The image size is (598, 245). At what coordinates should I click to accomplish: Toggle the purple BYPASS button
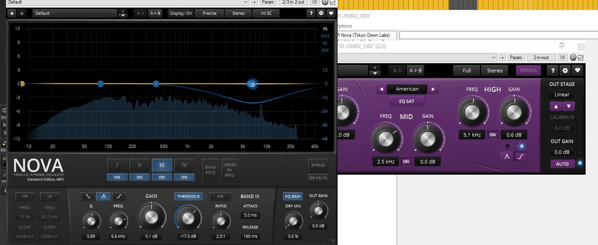coord(528,70)
